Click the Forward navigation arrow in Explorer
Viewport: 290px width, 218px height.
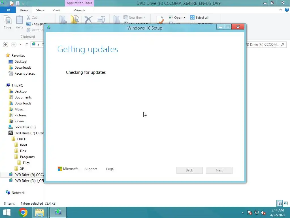[x=14, y=45]
